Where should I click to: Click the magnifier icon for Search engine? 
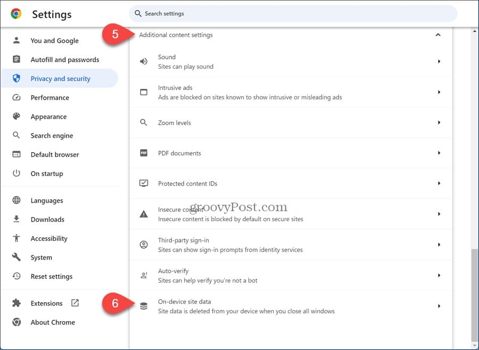(x=16, y=135)
